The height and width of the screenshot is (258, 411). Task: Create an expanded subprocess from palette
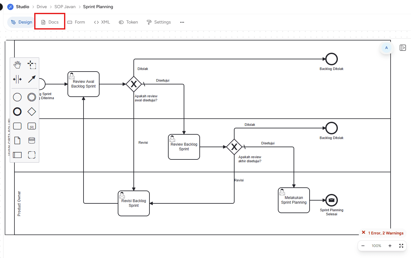point(32,126)
